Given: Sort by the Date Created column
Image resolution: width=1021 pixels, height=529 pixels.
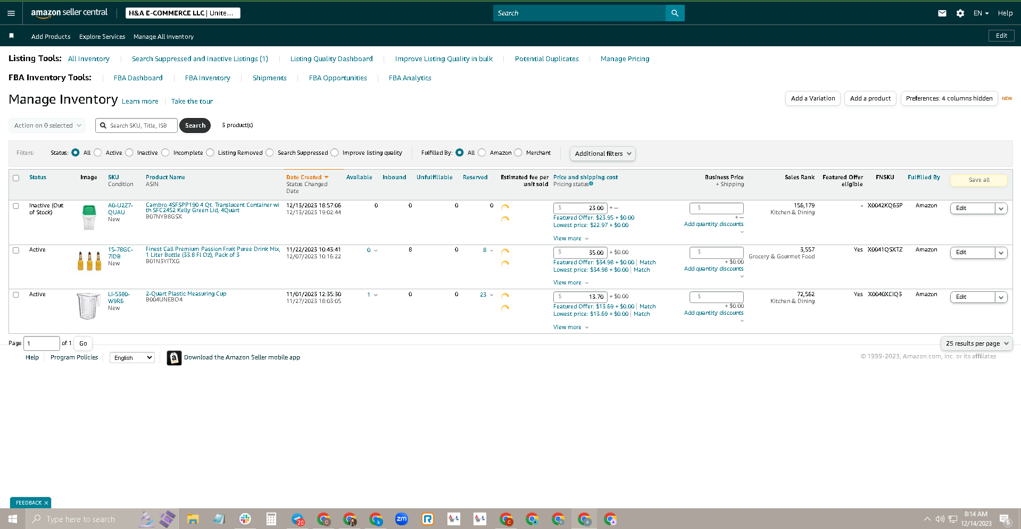Looking at the screenshot, I should [x=304, y=178].
